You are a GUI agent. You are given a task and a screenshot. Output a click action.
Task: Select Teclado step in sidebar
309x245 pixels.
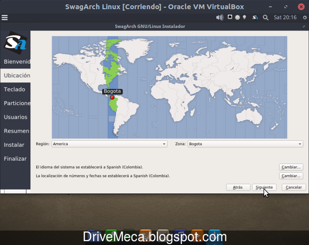click(15, 89)
